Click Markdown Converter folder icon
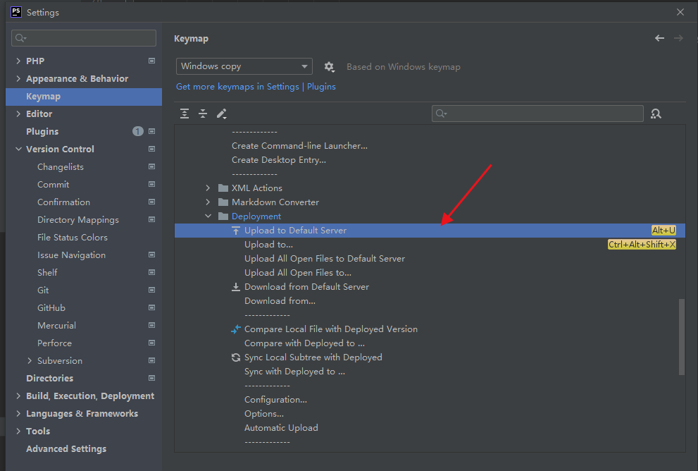The height and width of the screenshot is (471, 698). tap(223, 202)
